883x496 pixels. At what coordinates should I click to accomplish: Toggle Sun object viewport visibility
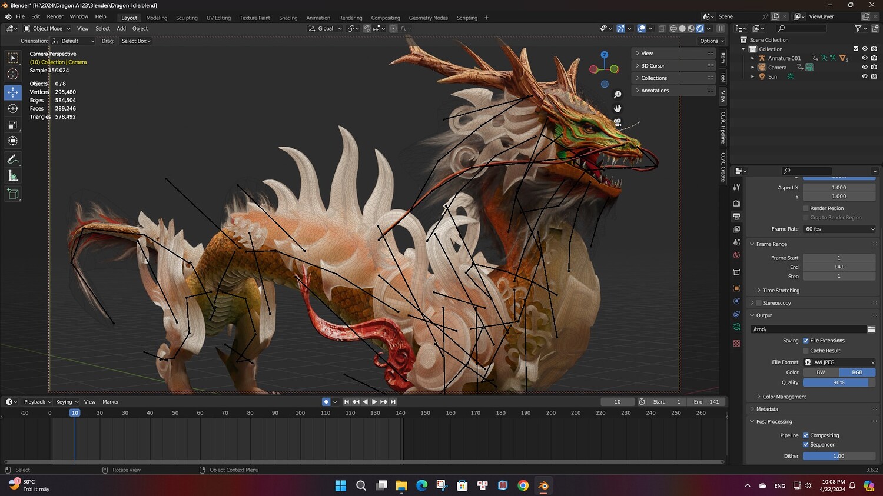click(865, 76)
